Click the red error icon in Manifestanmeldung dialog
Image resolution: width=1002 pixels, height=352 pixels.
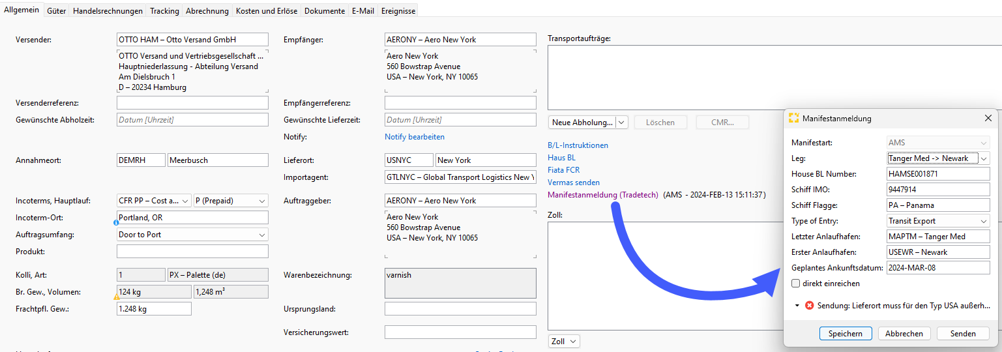[x=809, y=305]
